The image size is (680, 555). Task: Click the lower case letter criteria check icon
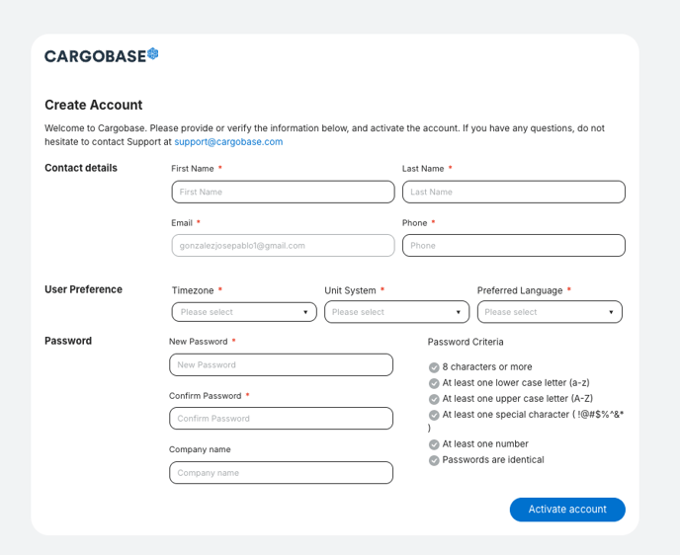pos(434,383)
